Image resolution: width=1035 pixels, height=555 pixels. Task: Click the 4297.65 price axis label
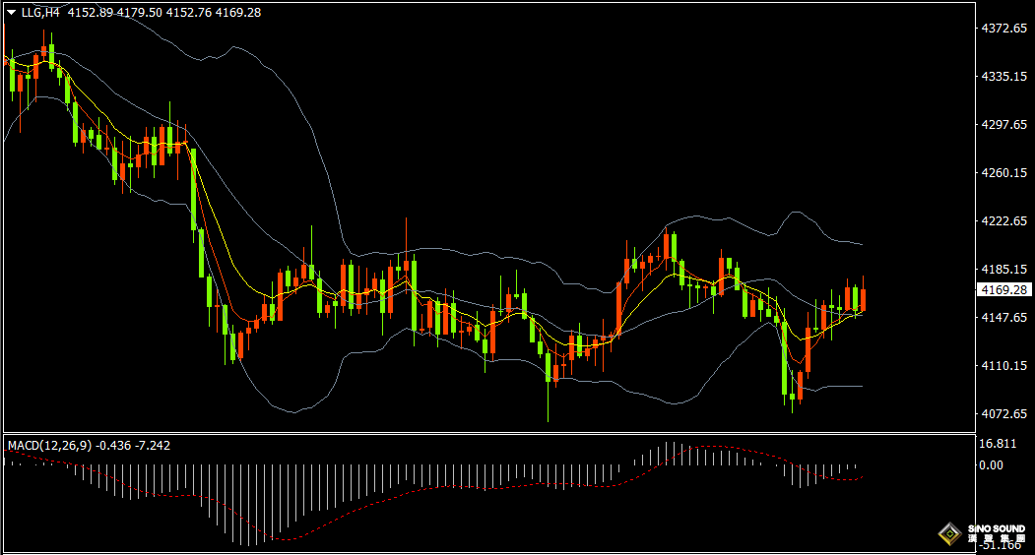(1003, 125)
